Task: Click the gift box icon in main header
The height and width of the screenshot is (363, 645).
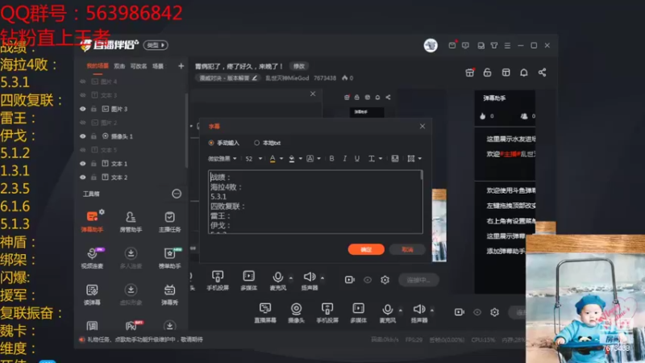Action: click(469, 73)
